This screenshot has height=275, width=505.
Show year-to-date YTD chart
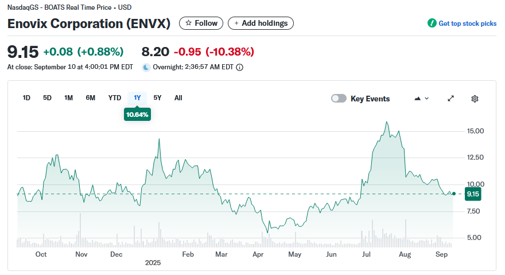(x=115, y=98)
